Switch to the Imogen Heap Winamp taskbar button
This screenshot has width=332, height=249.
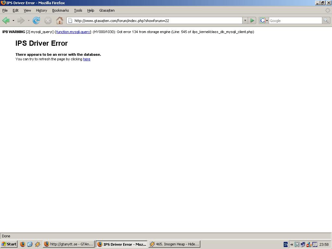click(x=174, y=244)
